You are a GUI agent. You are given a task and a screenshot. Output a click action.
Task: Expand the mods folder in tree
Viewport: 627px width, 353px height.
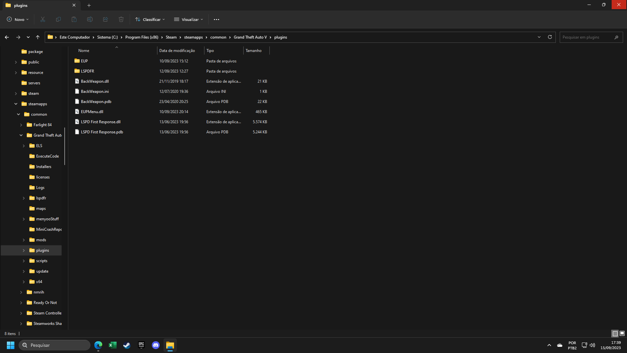(24, 240)
